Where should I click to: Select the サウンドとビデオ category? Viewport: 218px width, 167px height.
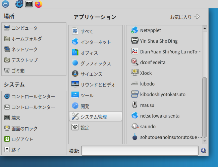(96, 85)
